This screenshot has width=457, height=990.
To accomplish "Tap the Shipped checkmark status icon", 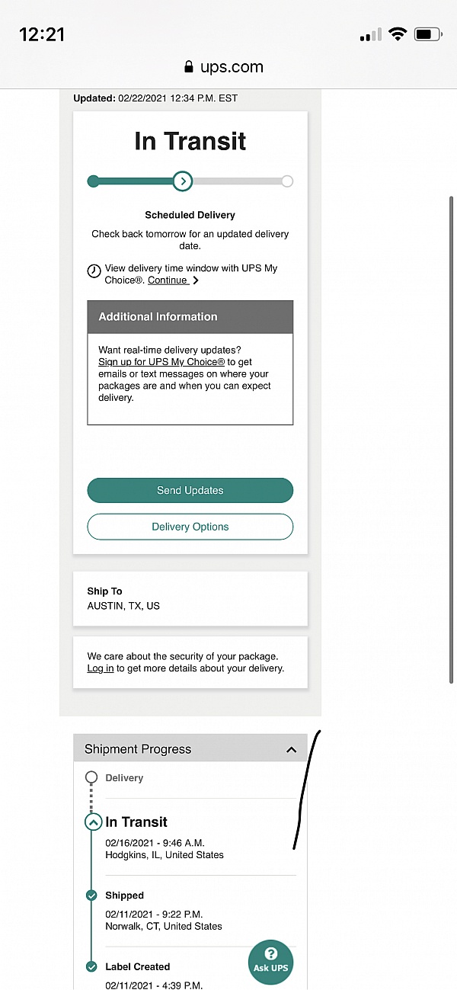I will pyautogui.click(x=92, y=895).
